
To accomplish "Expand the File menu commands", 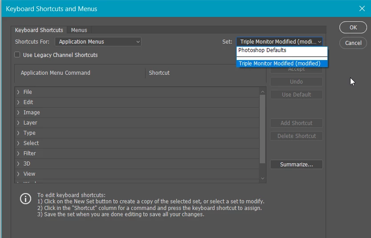I will [18, 92].
